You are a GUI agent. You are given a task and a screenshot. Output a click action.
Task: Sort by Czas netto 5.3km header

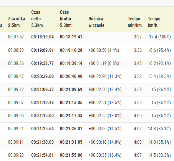[37, 19]
